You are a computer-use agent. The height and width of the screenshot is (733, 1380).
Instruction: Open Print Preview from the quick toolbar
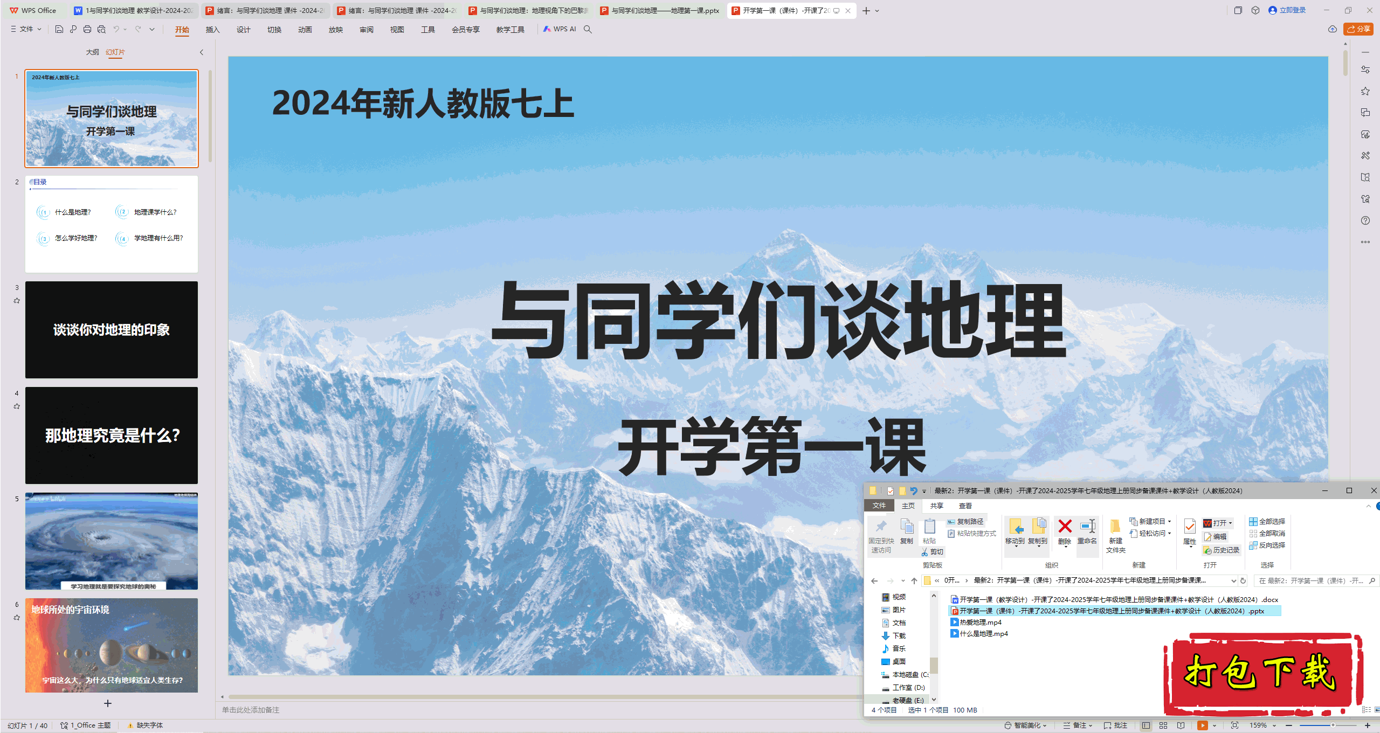101,29
